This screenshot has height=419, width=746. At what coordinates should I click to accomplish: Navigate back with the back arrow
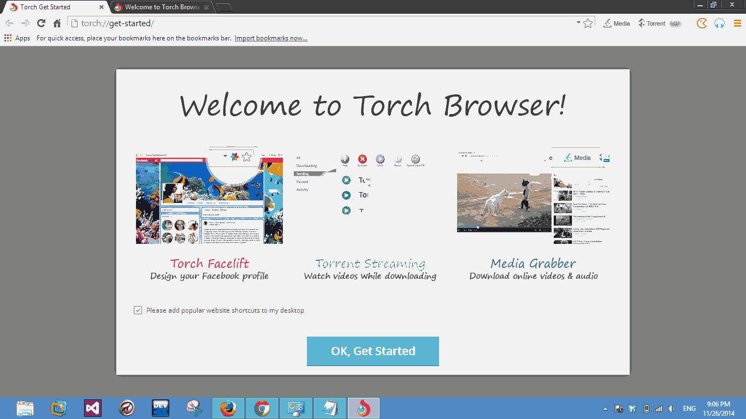[9, 23]
